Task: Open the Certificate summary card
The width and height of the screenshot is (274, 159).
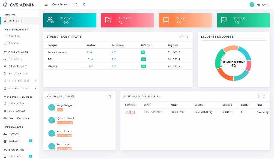Action: click(128, 20)
